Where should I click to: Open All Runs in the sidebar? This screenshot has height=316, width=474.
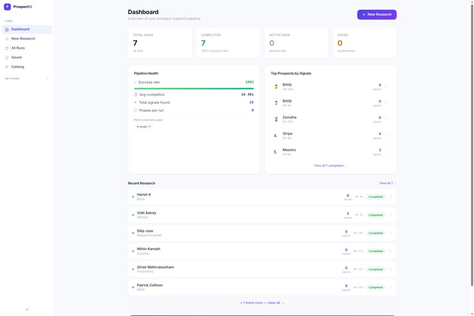27,48
